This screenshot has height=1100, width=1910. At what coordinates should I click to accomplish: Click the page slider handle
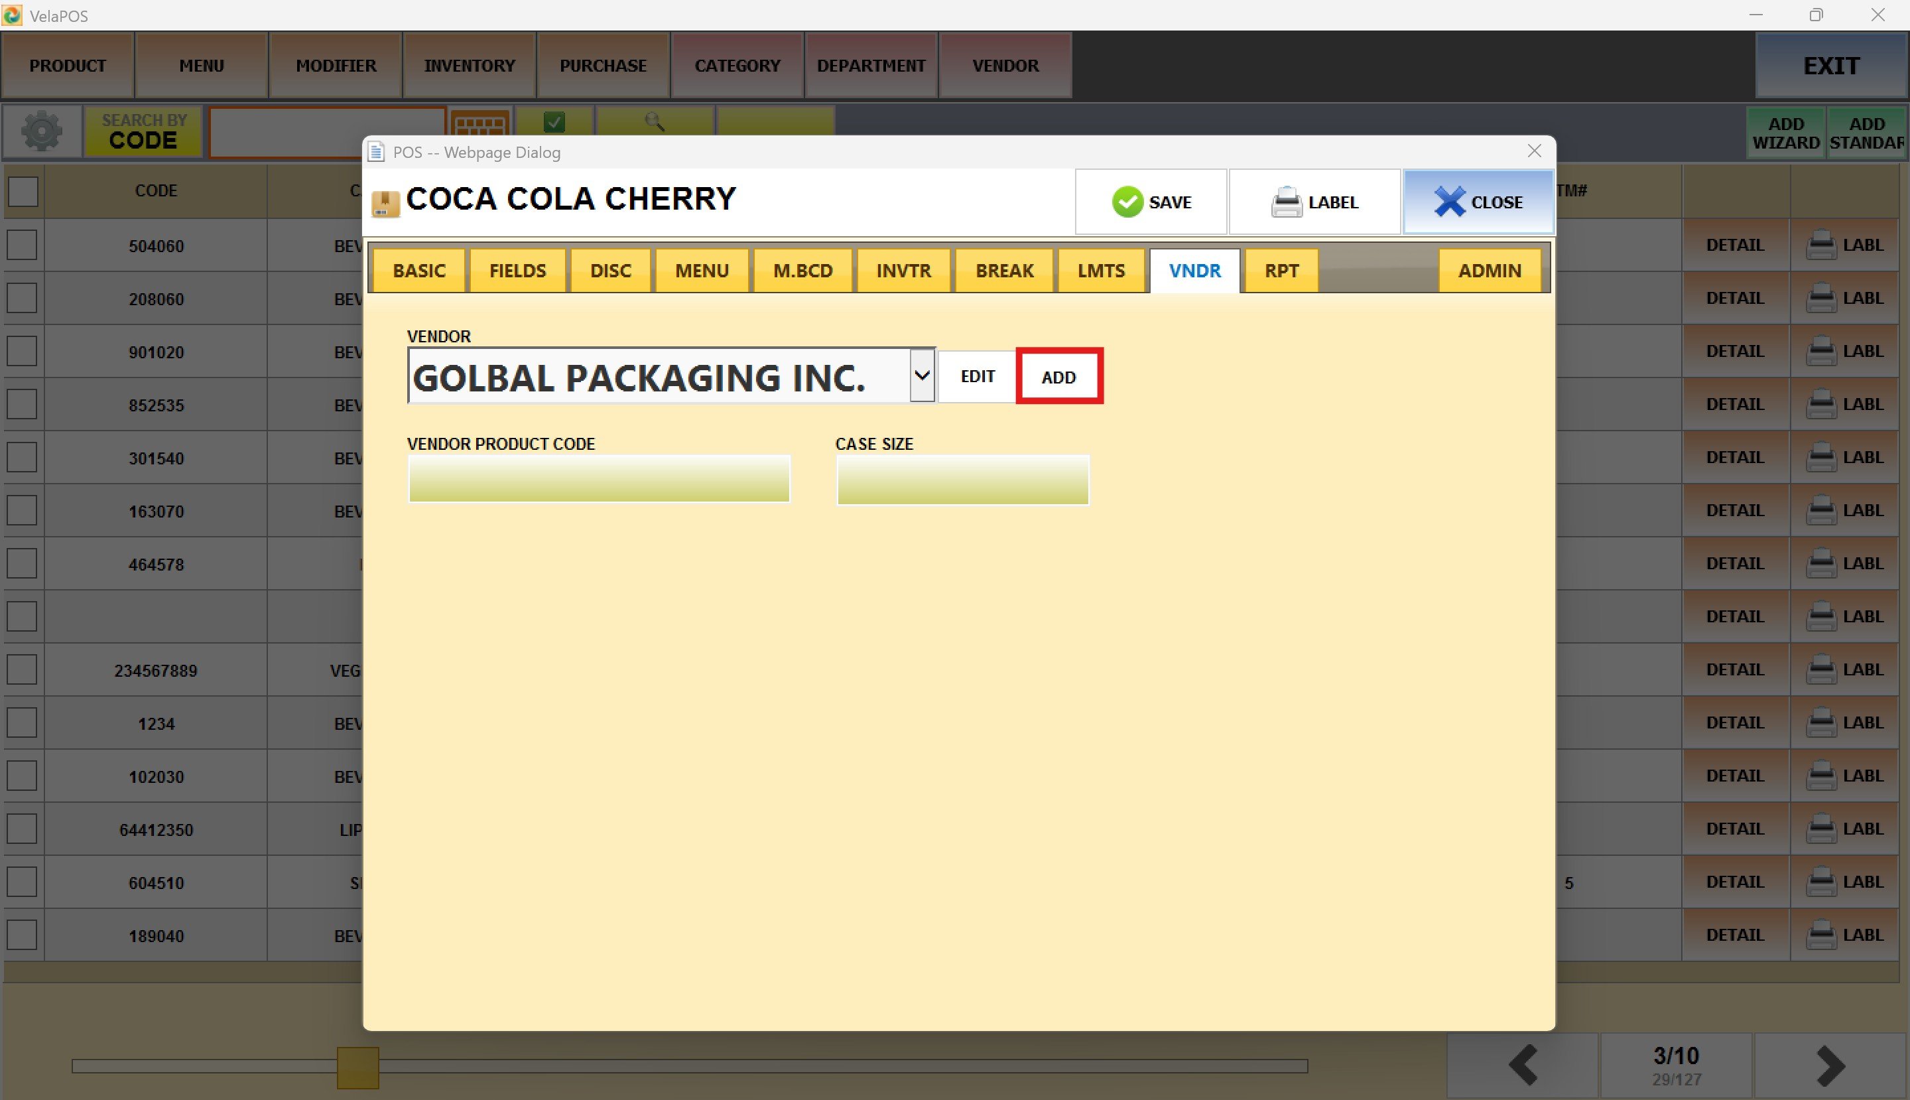[x=357, y=1067]
